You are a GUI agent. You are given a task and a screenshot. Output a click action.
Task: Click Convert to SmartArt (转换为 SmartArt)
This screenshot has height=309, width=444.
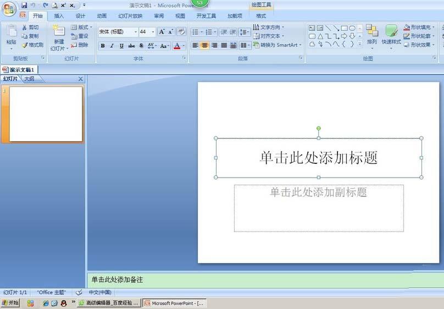coord(277,45)
